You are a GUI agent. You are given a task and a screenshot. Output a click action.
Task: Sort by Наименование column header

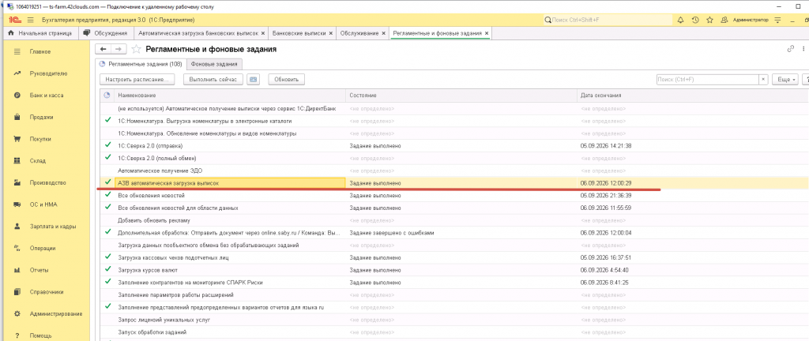tap(230, 96)
